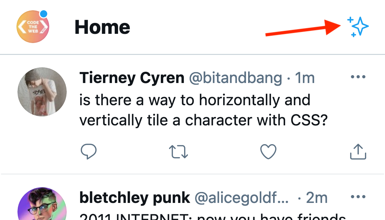Click Tierney Cyren's display name
The image size is (385, 220).
click(132, 78)
